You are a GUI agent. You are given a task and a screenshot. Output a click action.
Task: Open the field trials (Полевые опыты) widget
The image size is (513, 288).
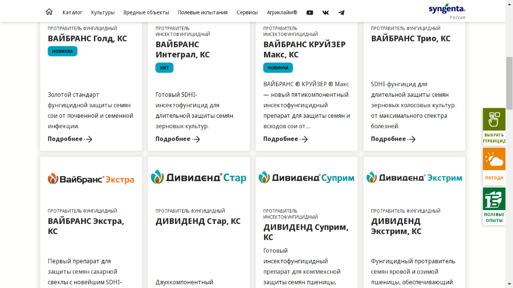point(494,205)
